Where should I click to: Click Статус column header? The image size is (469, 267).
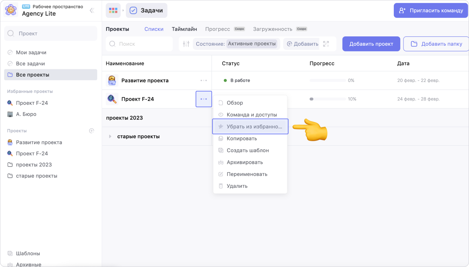[x=231, y=63]
